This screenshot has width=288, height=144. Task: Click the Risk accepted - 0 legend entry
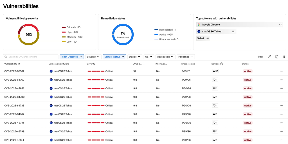166,39
